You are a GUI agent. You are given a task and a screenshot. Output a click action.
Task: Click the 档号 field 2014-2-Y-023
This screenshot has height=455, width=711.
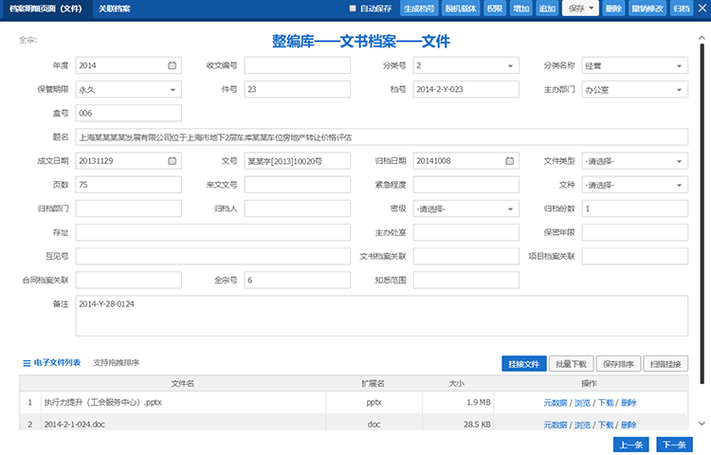click(466, 89)
